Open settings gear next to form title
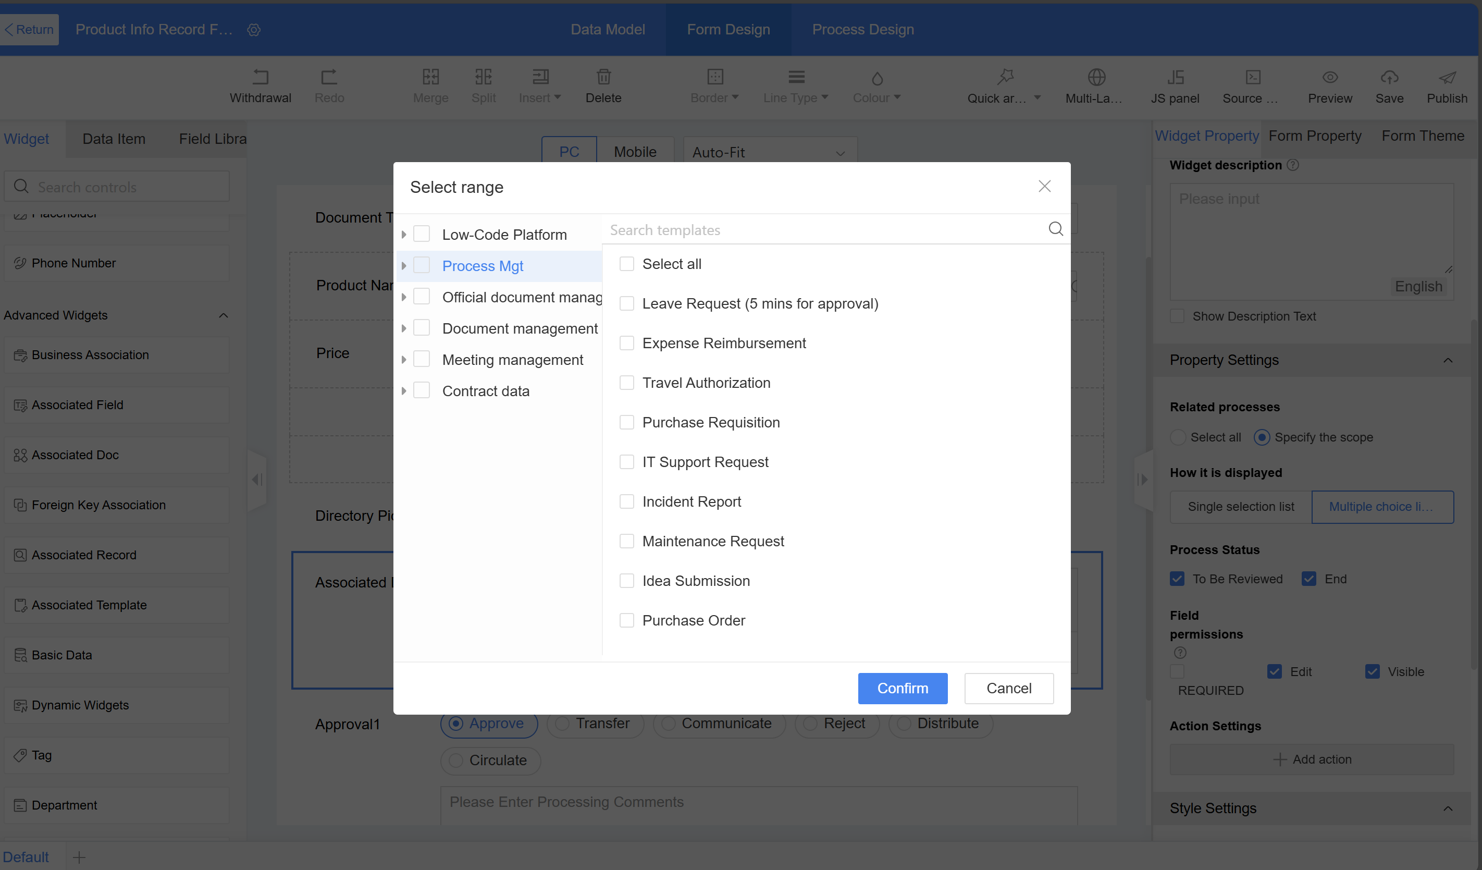 click(x=253, y=29)
